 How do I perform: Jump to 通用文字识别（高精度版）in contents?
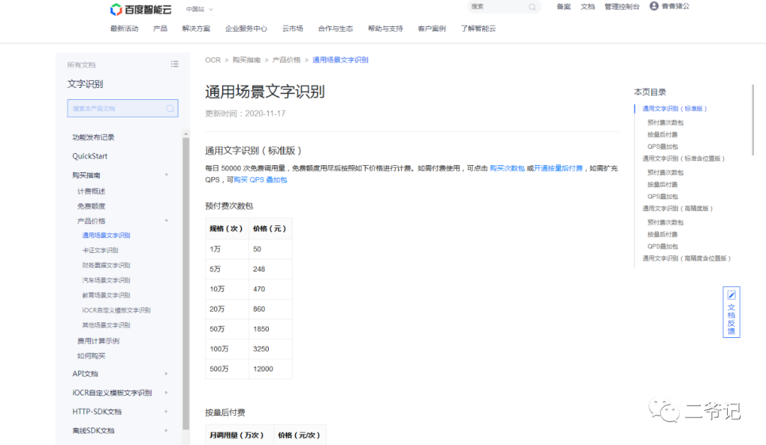pyautogui.click(x=677, y=208)
